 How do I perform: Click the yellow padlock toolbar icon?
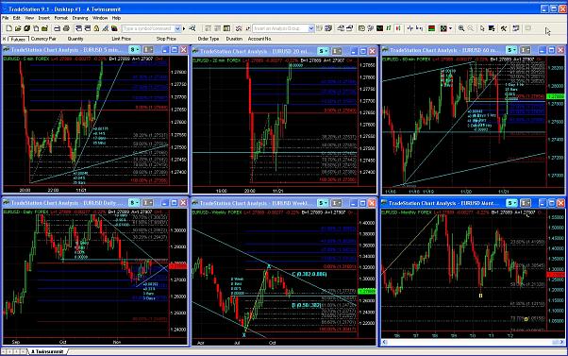(x=96, y=28)
